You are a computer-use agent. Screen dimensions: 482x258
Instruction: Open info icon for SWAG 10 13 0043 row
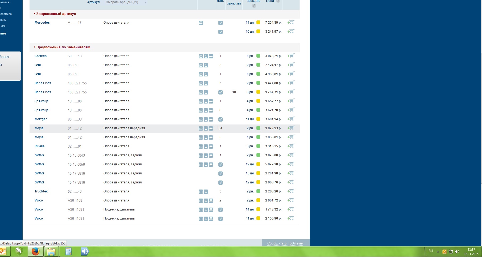206,156
